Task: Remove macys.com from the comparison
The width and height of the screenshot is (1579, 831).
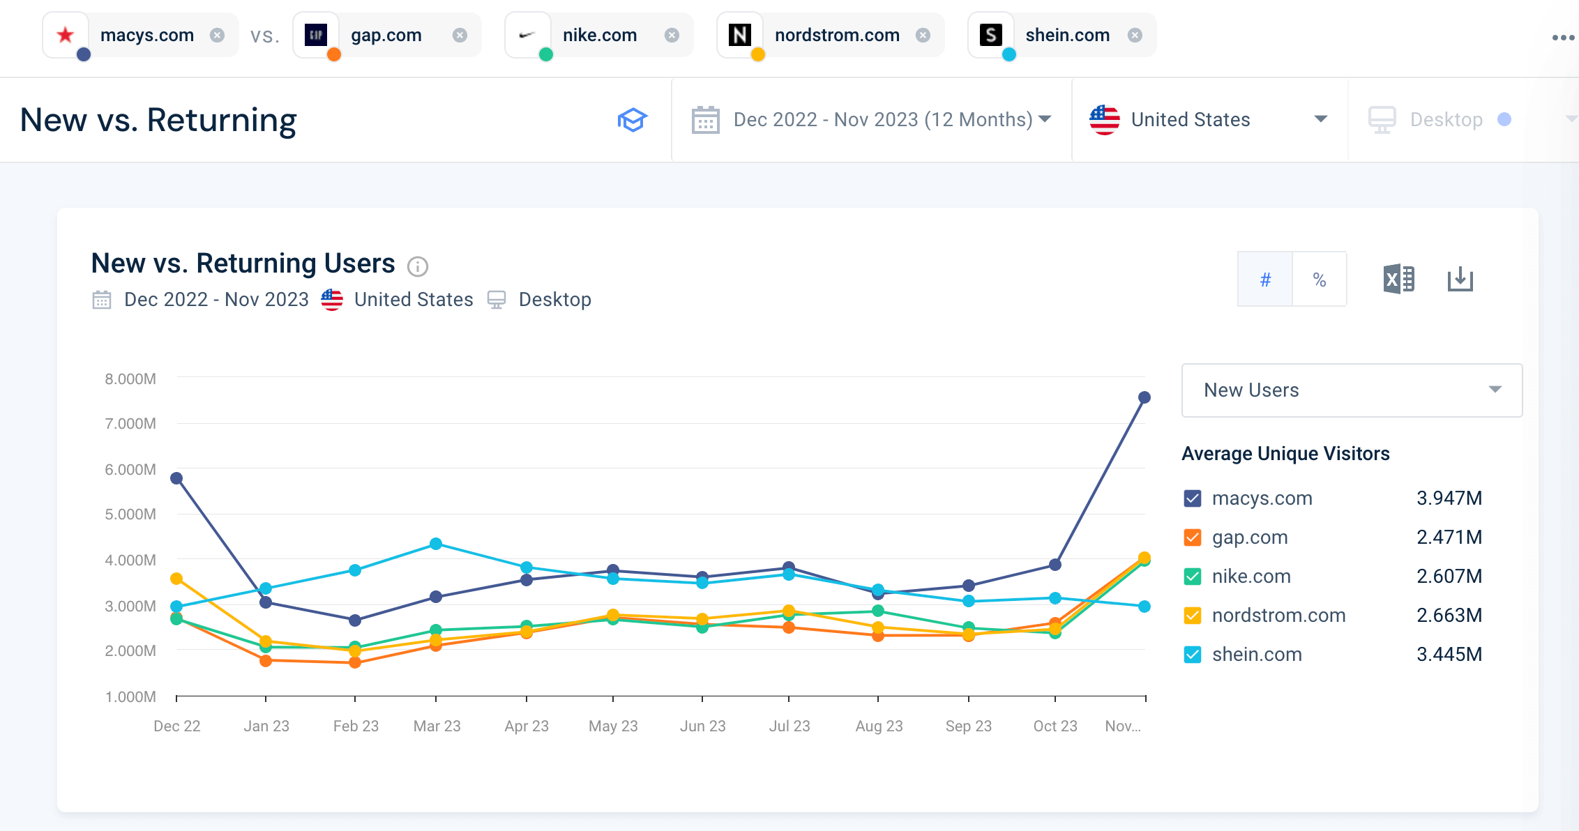Action: pos(218,35)
